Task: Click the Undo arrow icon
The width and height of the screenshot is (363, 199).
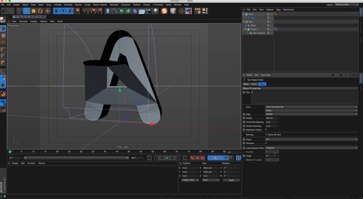Action: [x=4, y=11]
